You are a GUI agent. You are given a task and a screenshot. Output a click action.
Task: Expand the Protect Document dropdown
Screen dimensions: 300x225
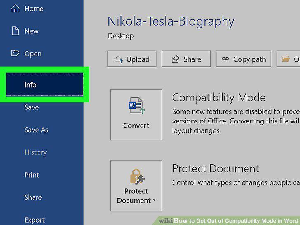pyautogui.click(x=136, y=186)
